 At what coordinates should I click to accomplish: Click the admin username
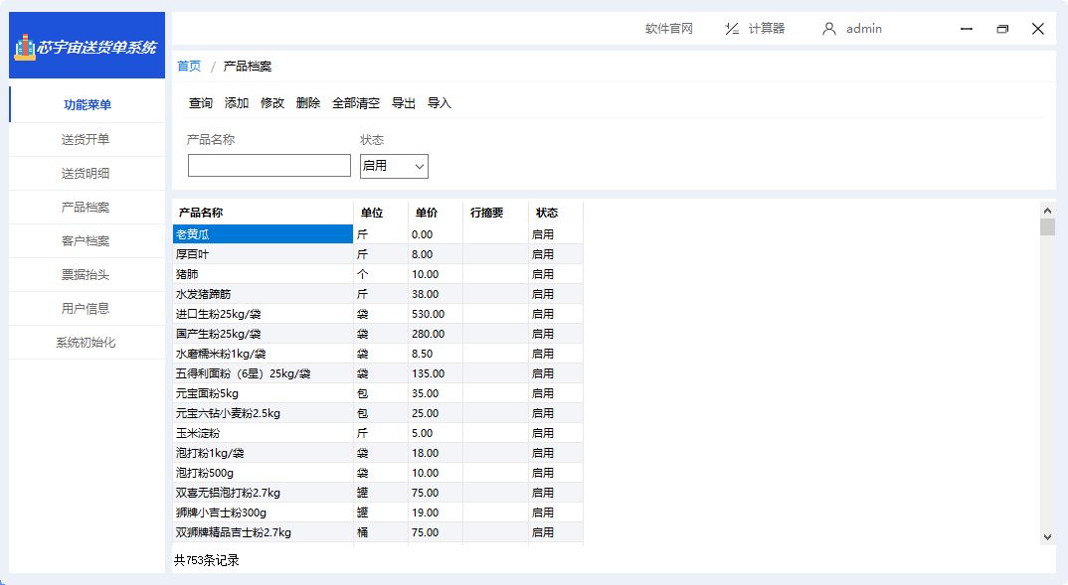pyautogui.click(x=864, y=29)
